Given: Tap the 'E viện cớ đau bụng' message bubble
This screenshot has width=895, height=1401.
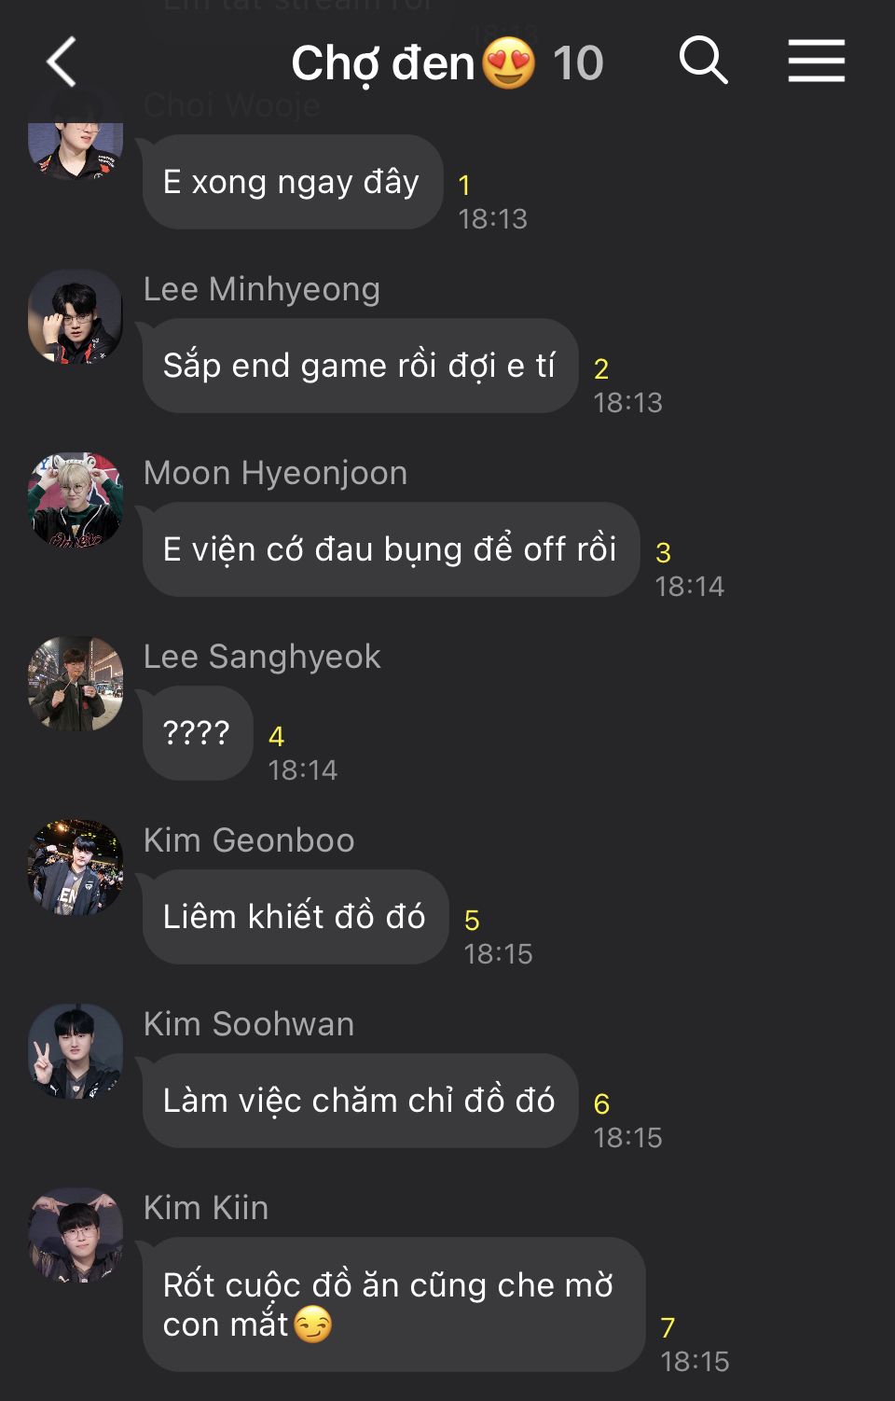Looking at the screenshot, I should [x=391, y=549].
